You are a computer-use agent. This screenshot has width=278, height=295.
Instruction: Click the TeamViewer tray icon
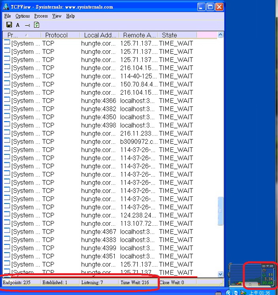(236, 293)
